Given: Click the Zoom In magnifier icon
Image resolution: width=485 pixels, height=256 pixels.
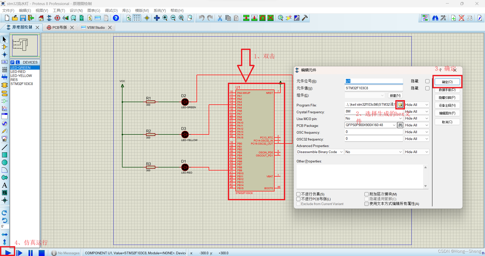Looking at the screenshot, I should point(165,18).
